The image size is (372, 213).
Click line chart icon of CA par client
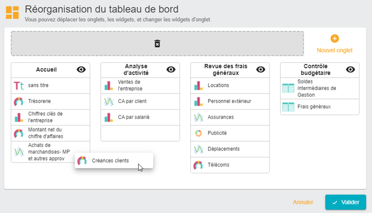109,101
